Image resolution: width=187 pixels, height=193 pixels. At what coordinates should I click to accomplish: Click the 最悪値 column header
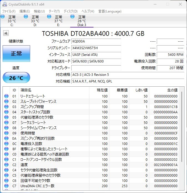119,90
